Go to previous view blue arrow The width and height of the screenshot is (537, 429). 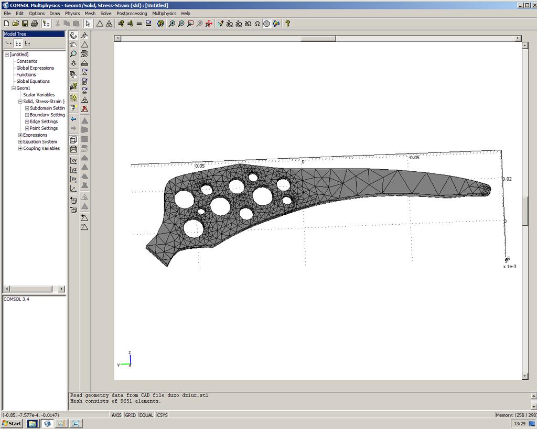(73, 119)
